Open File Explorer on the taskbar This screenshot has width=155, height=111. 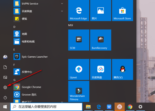88,107
